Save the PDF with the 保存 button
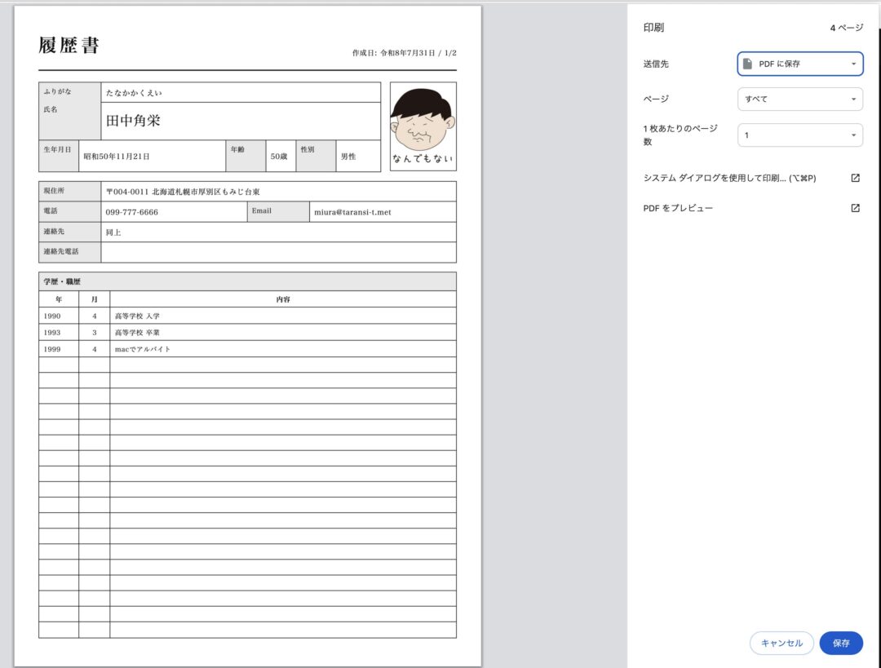Viewport: 881px width, 668px height. (x=841, y=644)
